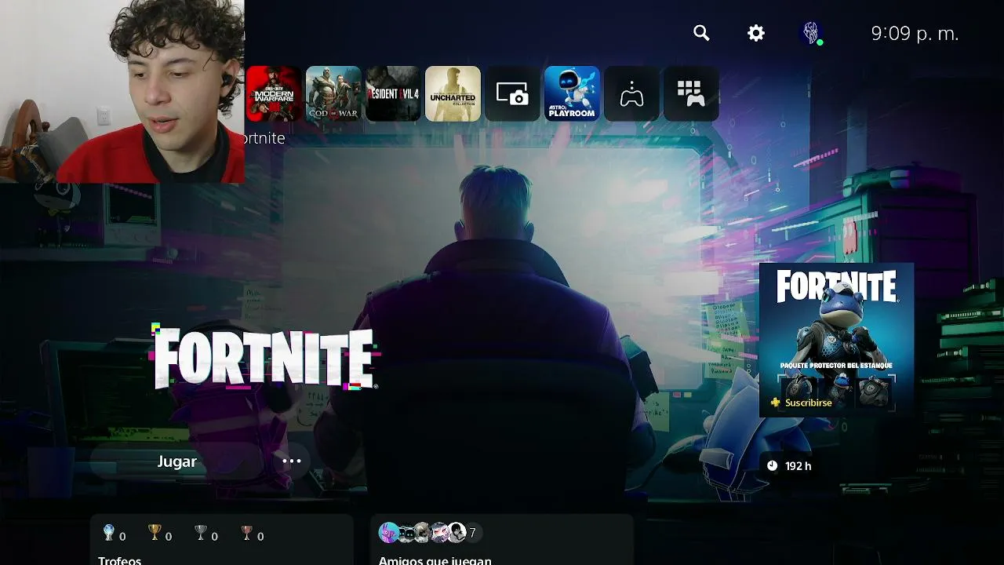The width and height of the screenshot is (1004, 565).
Task: Open the Trofeos card label
Action: coord(120,560)
